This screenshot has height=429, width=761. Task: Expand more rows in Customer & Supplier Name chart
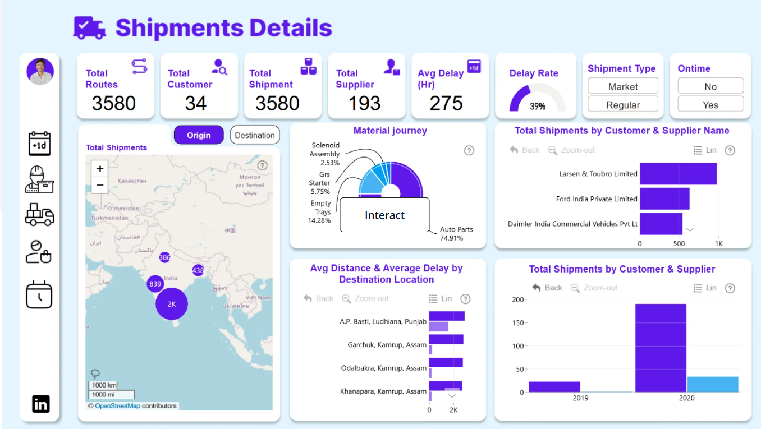click(x=690, y=229)
